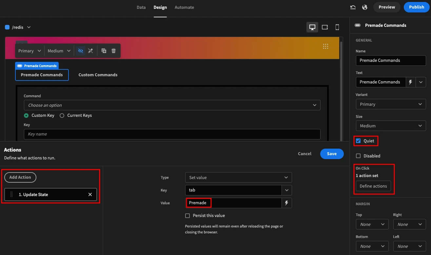Viewport: 431px width, 255px height.
Task: Click the Add Action button
Action: click(x=20, y=177)
